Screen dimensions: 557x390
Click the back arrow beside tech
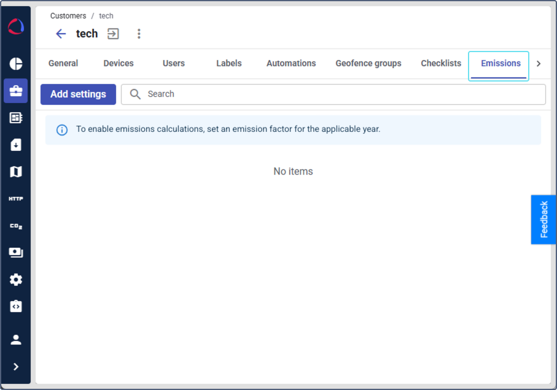(61, 34)
